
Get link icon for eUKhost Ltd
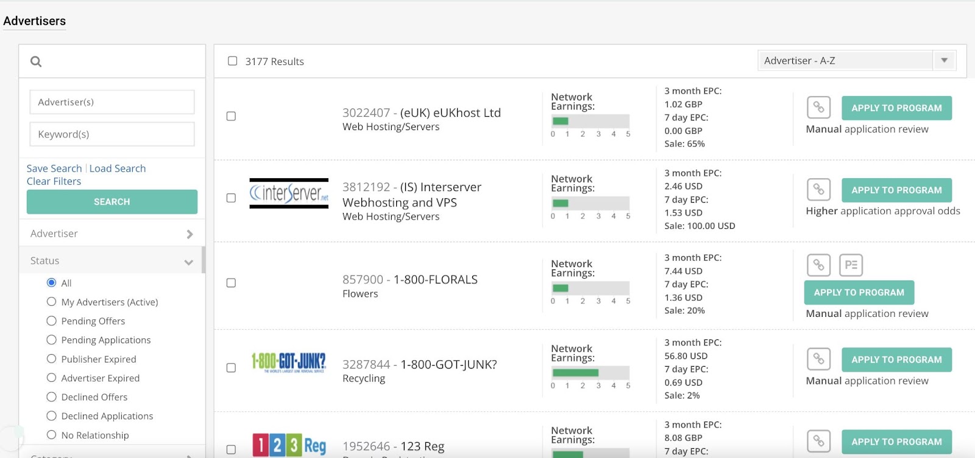[x=818, y=108]
